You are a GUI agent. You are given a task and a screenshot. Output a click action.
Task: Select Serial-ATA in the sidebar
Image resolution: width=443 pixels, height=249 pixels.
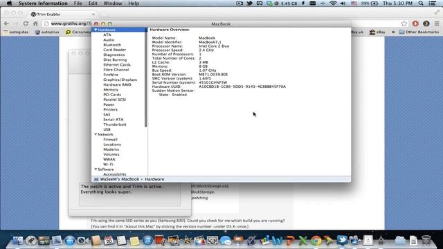point(114,120)
